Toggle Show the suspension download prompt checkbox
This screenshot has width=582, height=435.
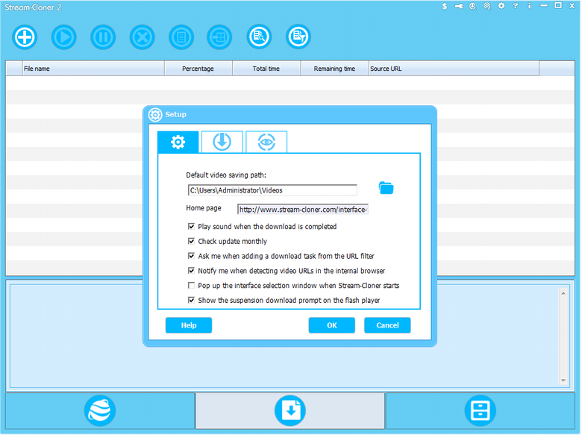point(192,301)
